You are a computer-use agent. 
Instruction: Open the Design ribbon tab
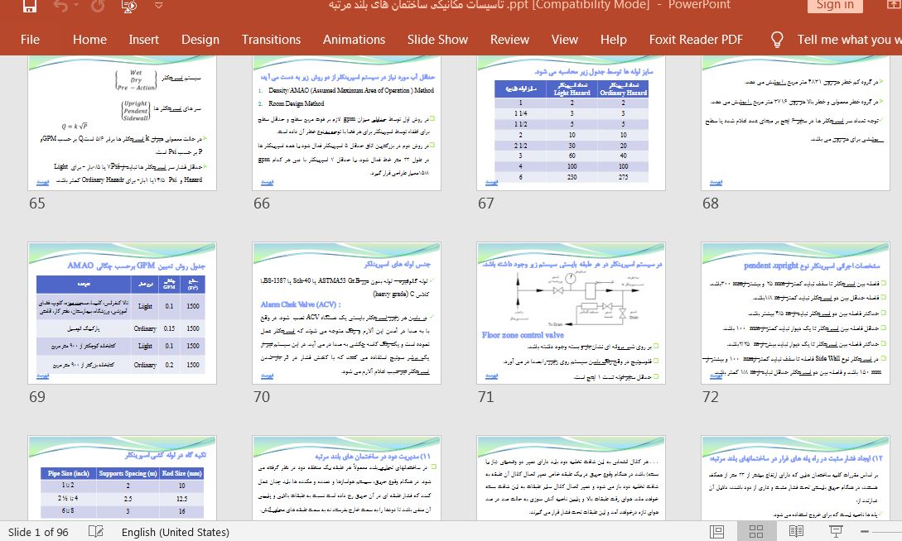(x=200, y=40)
